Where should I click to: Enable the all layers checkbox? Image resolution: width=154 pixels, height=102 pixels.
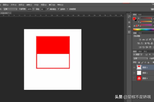tap(68, 9)
